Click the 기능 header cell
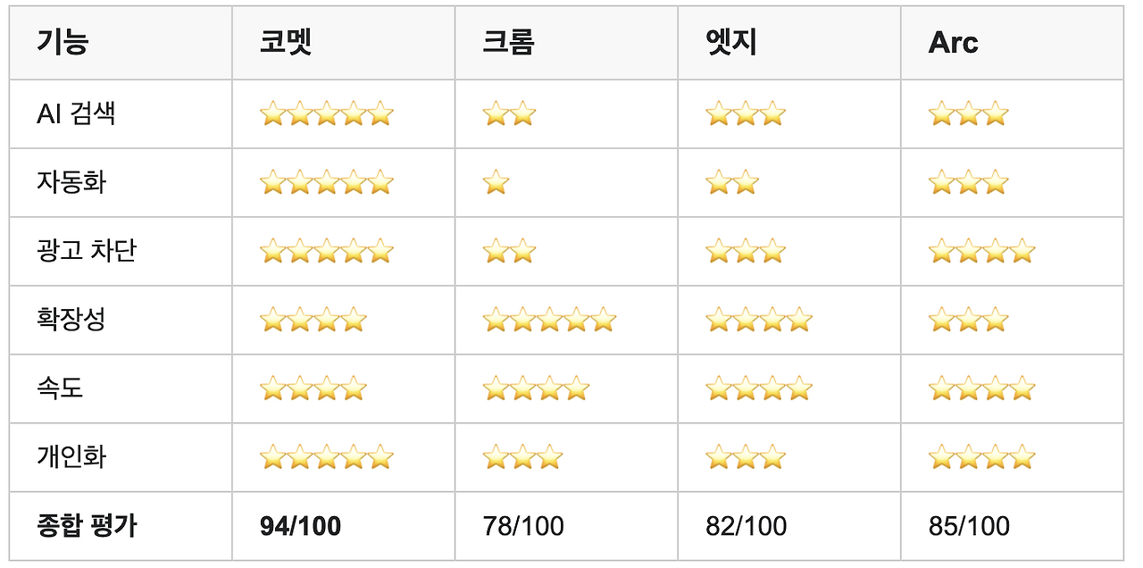Viewport: 1143px width, 568px height. click(63, 43)
